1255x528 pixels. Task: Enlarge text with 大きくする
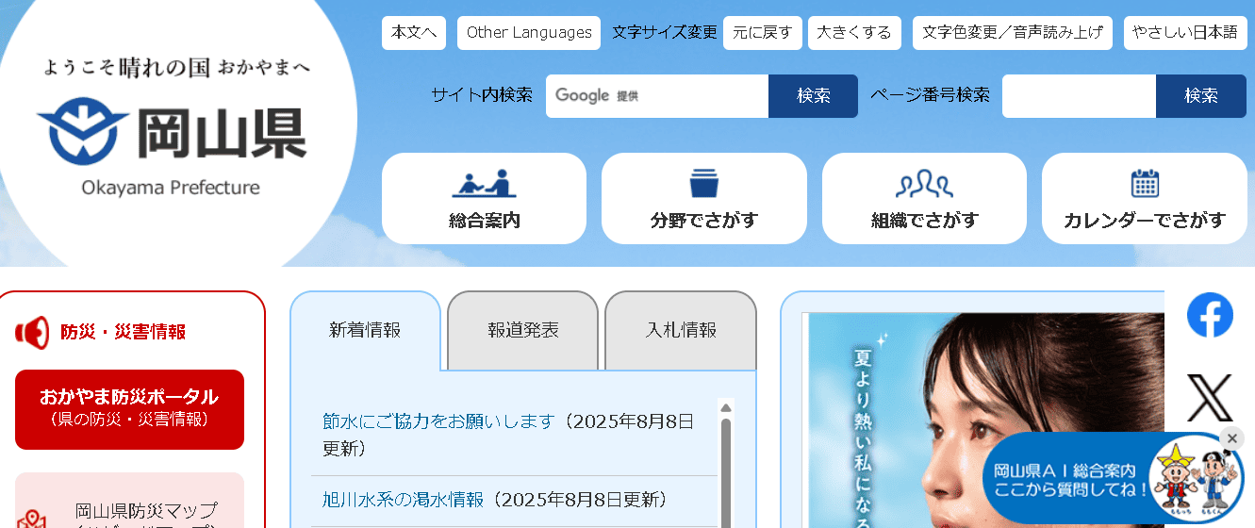[854, 33]
